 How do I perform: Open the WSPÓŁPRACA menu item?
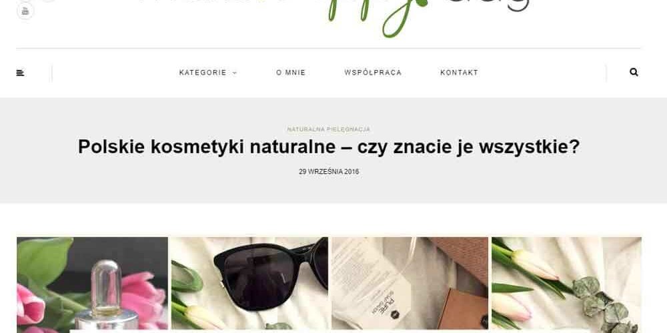tap(373, 73)
